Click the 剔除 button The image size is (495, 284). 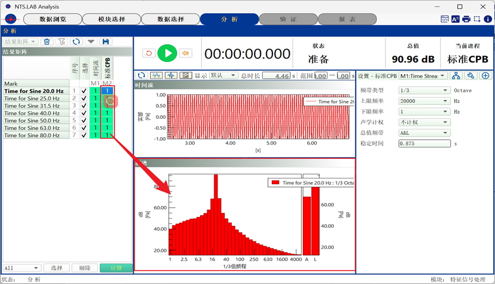[x=85, y=268]
